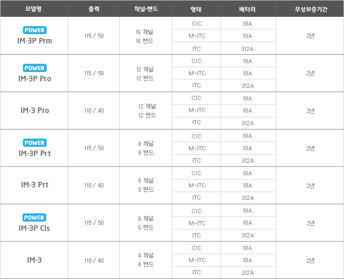Image resolution: width=344 pixels, height=279 pixels.
Task: Select the 모델명 column header
Action: click(x=34, y=9)
